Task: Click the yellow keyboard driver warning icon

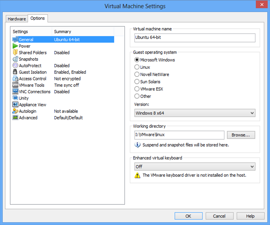Action: coord(137,175)
